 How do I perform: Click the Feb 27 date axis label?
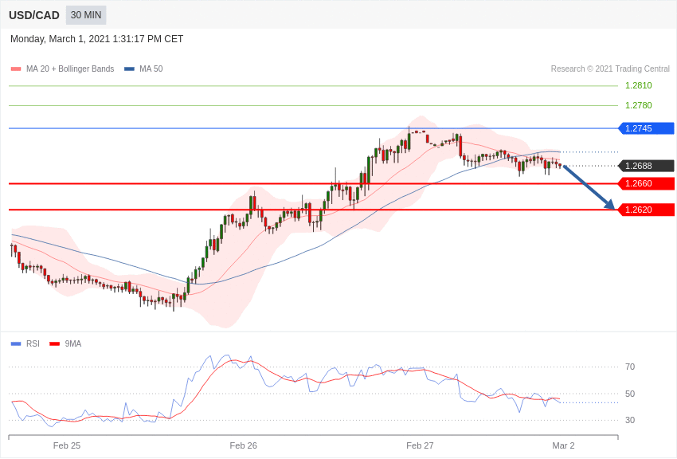click(420, 445)
